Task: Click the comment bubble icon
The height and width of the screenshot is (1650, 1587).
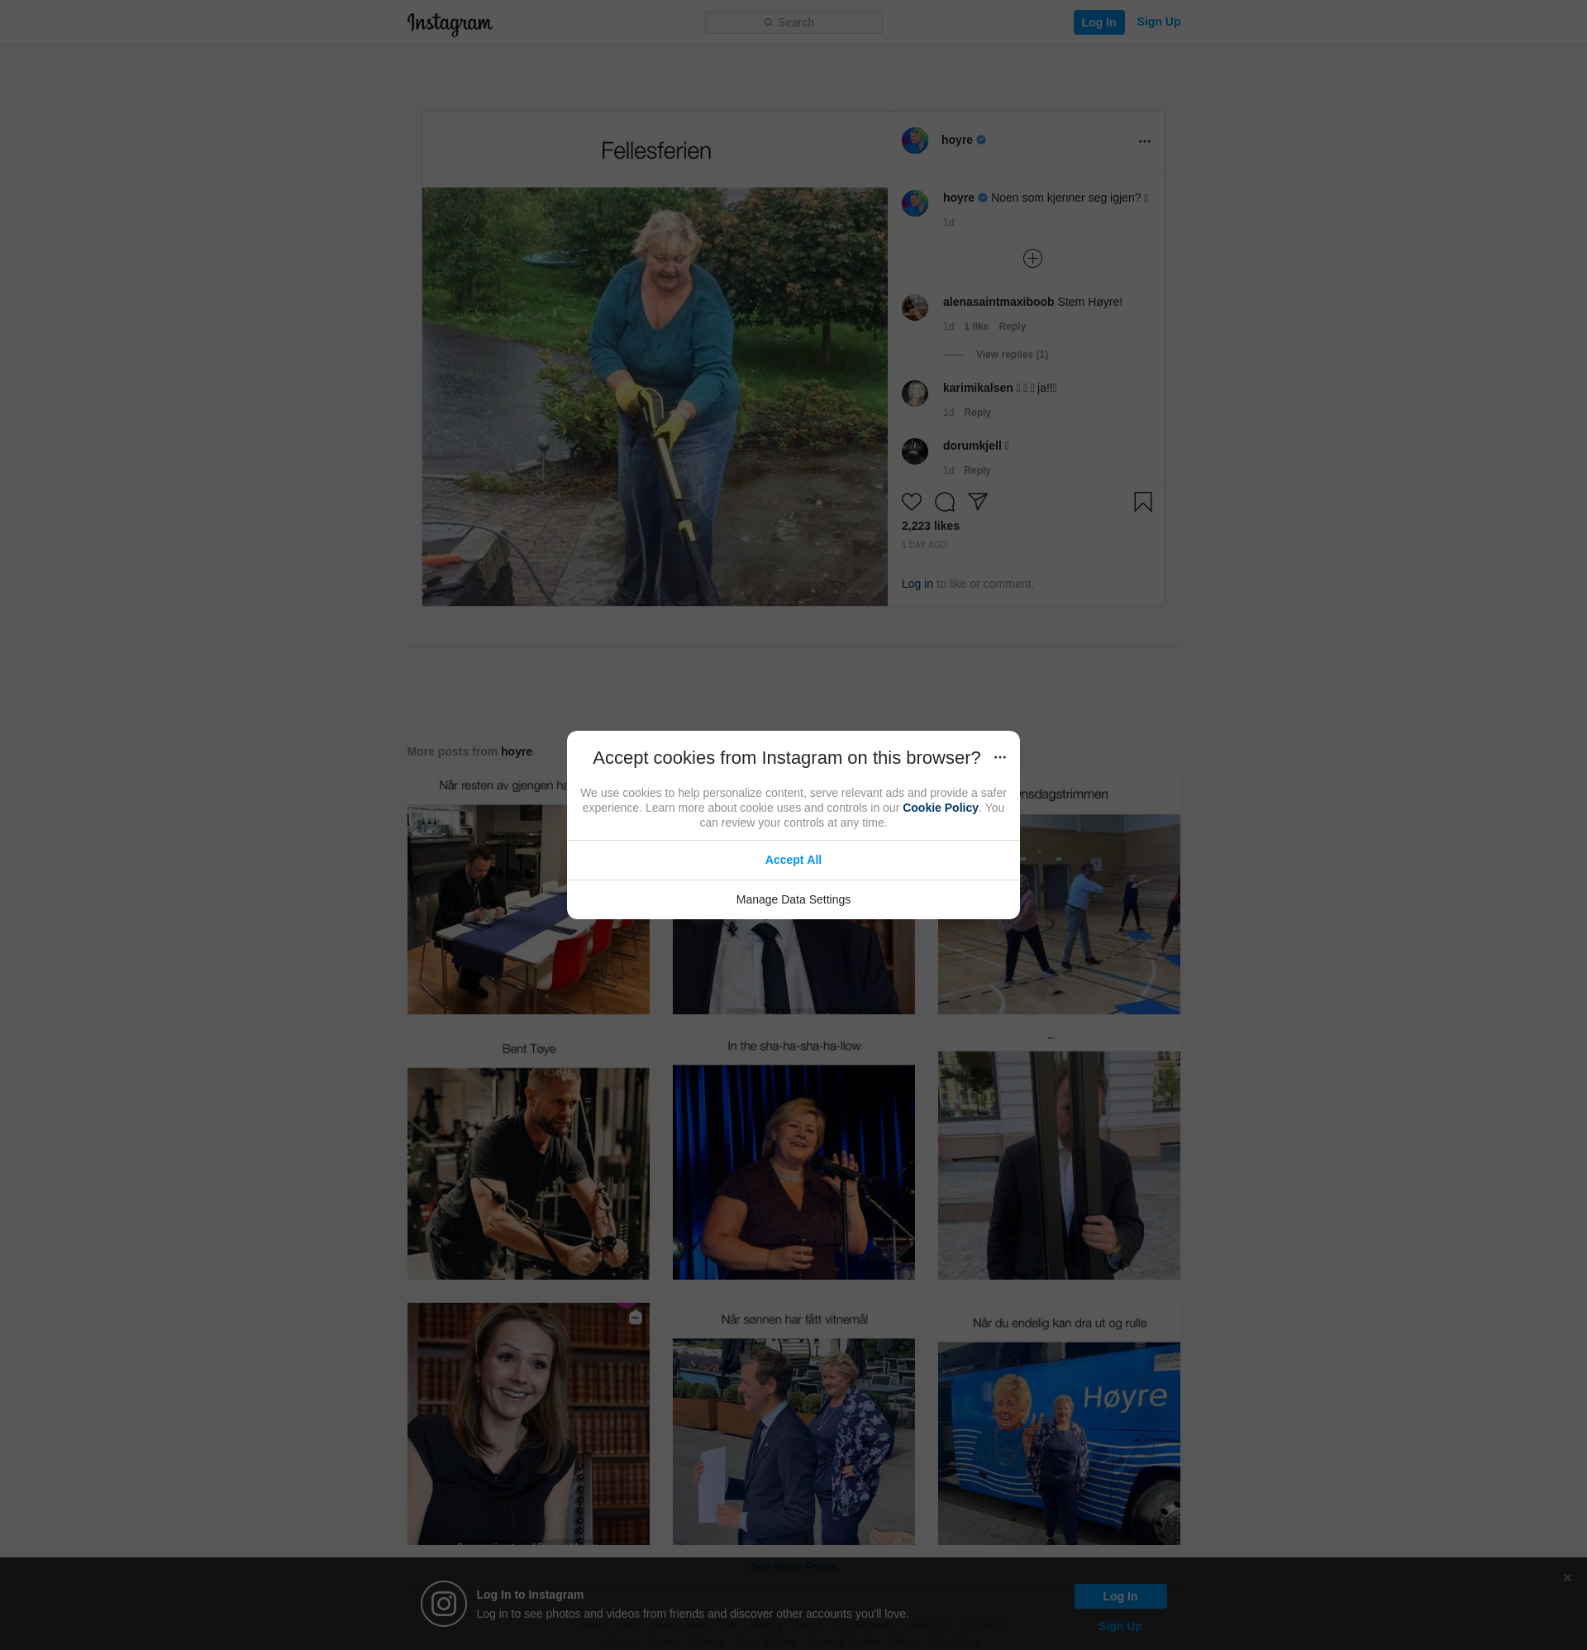Action: [945, 502]
